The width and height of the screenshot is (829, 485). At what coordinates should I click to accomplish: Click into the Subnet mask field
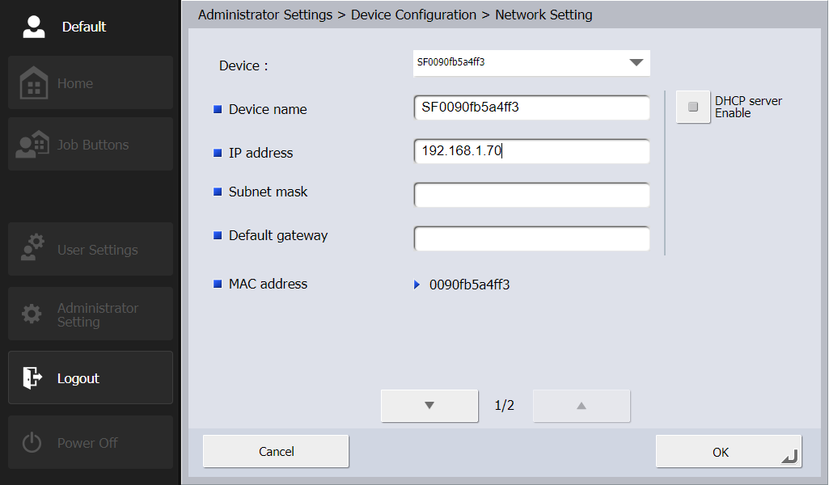[x=531, y=195]
